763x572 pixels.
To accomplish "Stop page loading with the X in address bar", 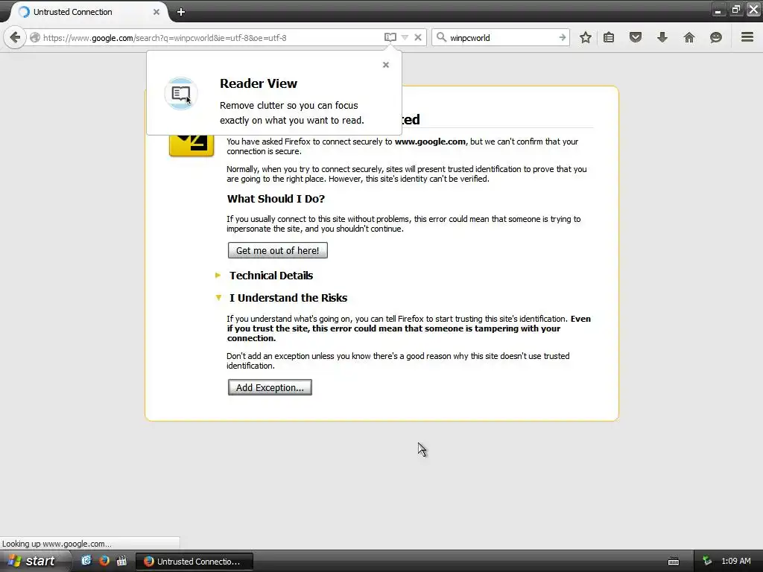I will coord(418,37).
